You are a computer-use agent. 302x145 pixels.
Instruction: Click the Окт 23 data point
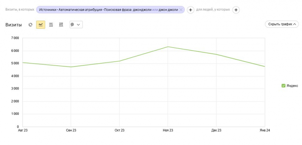coord(119,61)
